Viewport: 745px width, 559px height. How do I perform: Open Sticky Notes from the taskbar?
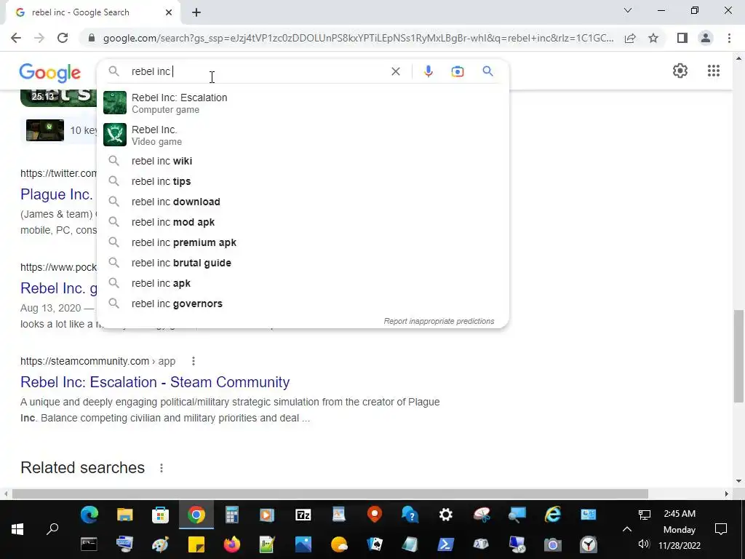coord(196,544)
